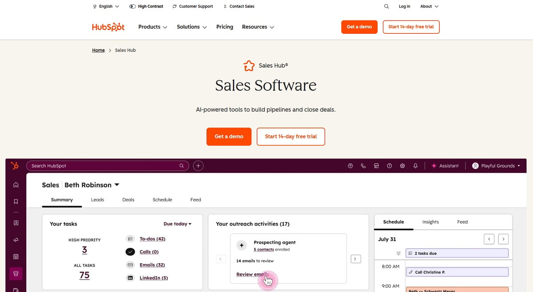Click the Bookmarks icon in the left sidebar
The width and height of the screenshot is (533, 292).
pyautogui.click(x=16, y=201)
